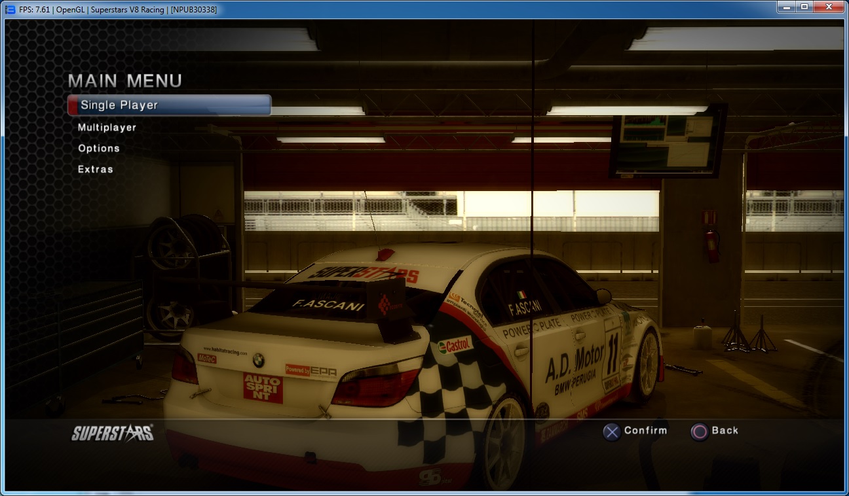Open the Options menu entry
The width and height of the screenshot is (849, 496).
tap(99, 149)
